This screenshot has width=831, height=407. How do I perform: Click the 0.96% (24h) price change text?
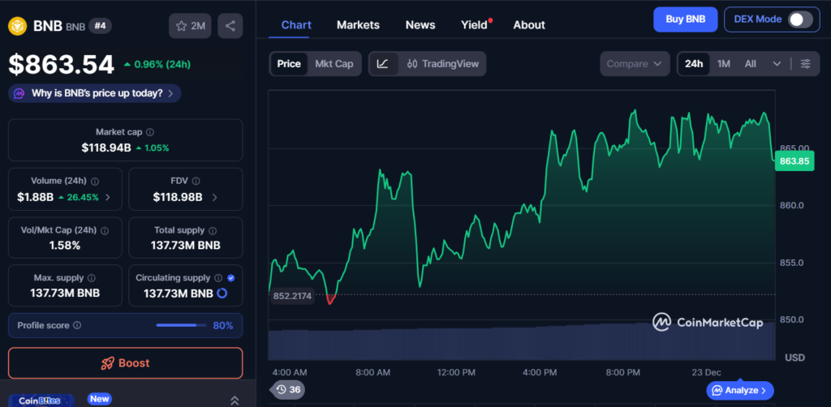(x=162, y=65)
